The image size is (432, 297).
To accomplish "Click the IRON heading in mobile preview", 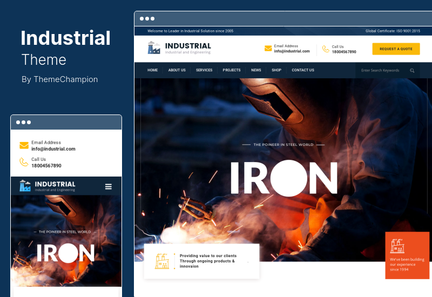I will [65, 253].
